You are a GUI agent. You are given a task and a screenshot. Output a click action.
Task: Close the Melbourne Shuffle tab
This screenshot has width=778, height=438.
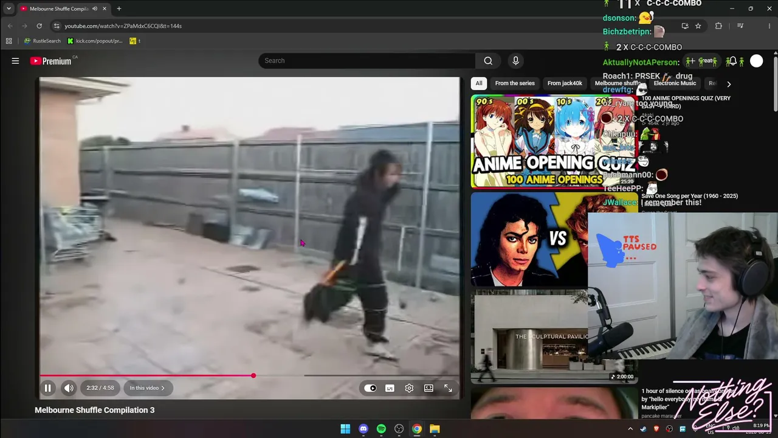[105, 9]
